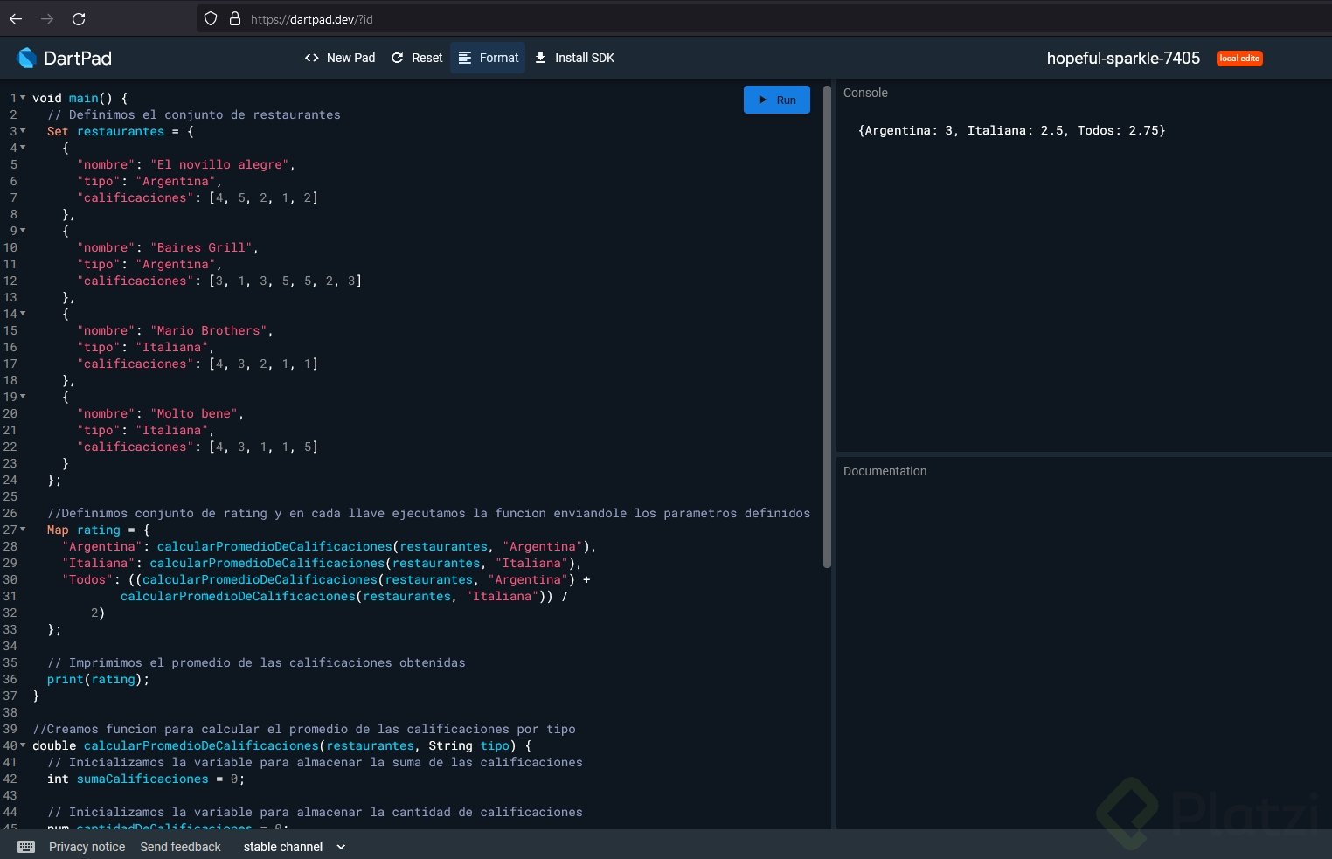Fold the restaurantes Set at line 3
Viewport: 1332px width, 859px height.
point(23,131)
